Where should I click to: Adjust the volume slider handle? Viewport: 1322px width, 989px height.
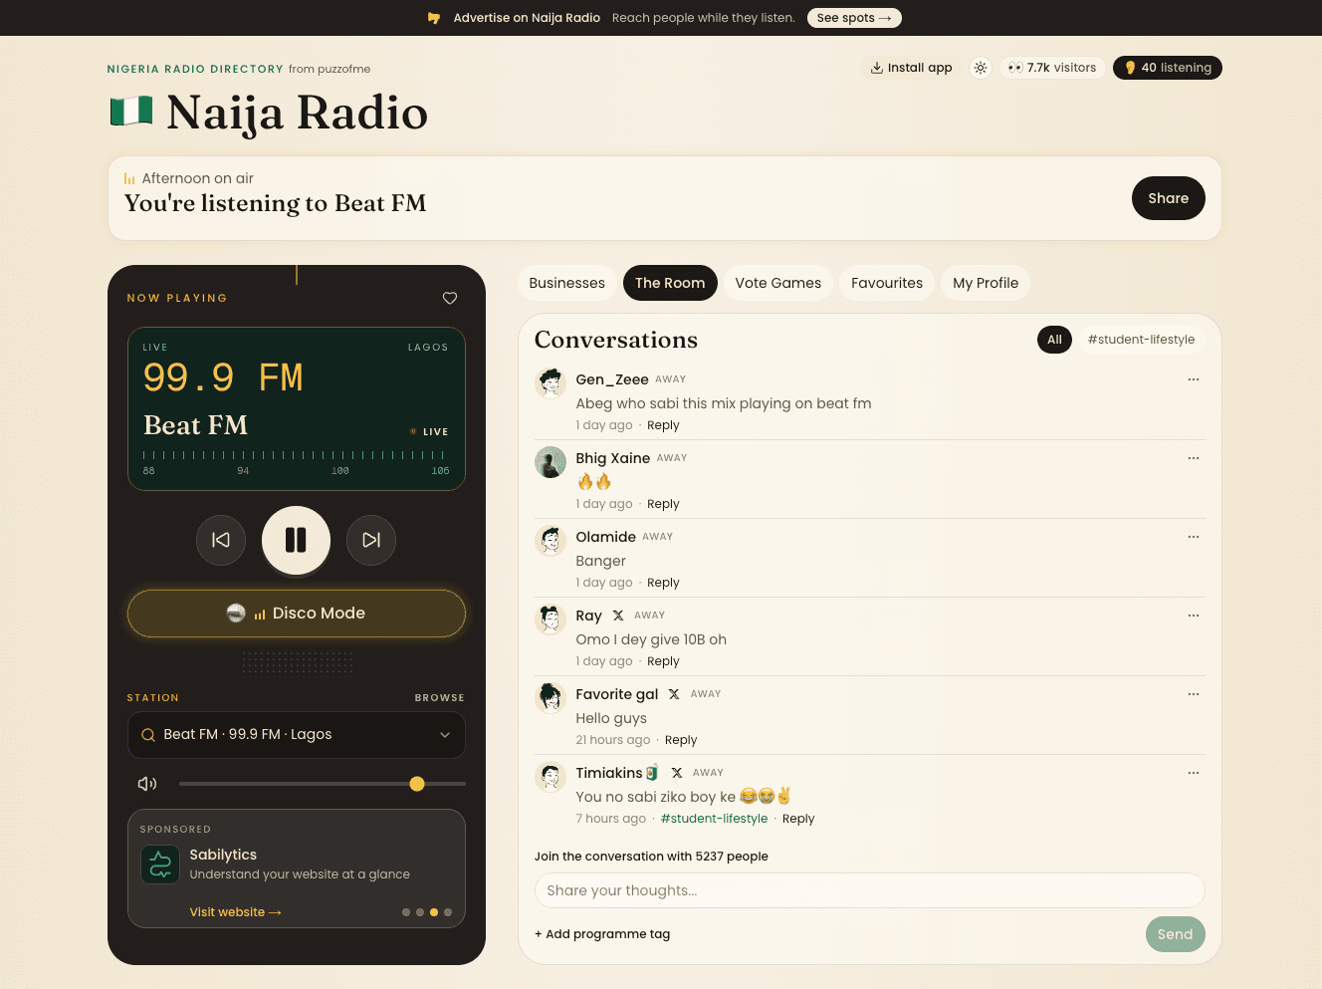(417, 784)
